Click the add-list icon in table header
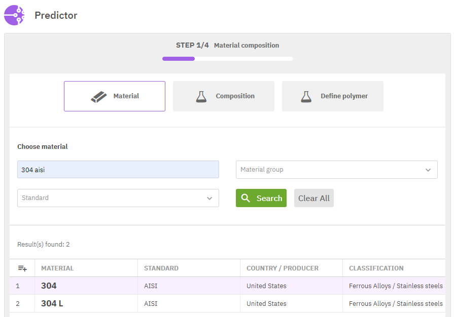The height and width of the screenshot is (317, 454). [x=22, y=268]
